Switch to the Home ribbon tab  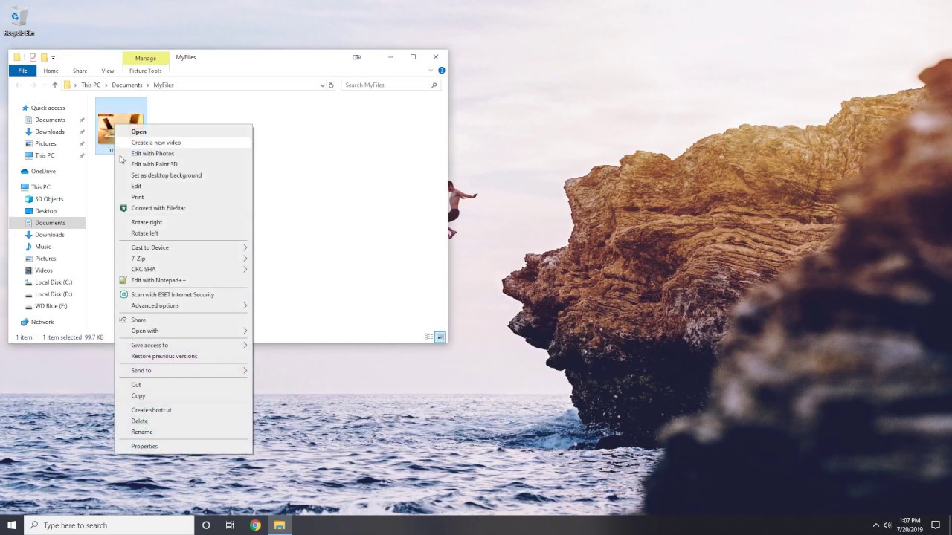(51, 71)
